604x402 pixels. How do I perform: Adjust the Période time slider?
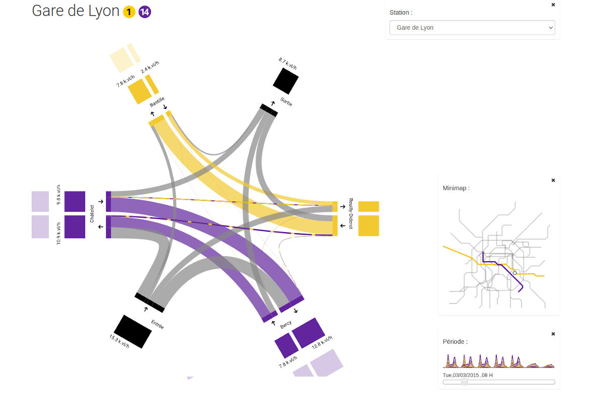465,382
